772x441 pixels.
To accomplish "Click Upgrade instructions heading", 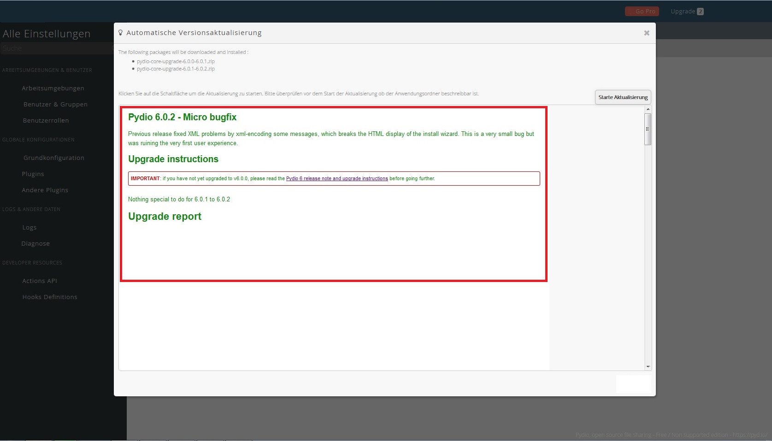I will (173, 159).
